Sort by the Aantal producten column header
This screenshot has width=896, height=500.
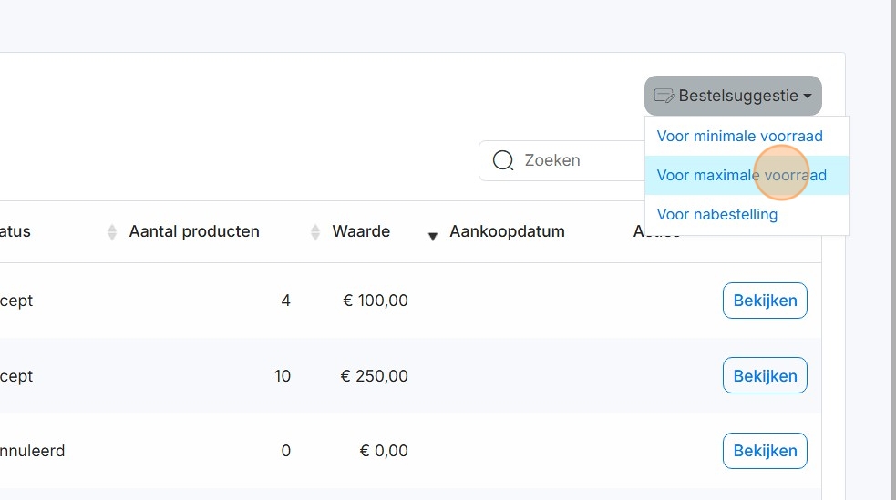pyautogui.click(x=194, y=231)
